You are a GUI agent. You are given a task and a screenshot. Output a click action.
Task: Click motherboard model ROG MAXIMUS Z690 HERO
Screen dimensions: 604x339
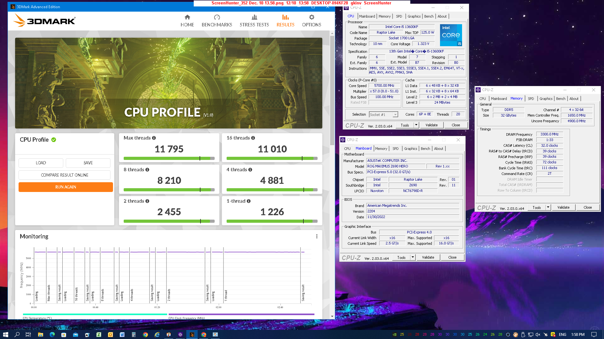pos(396,166)
